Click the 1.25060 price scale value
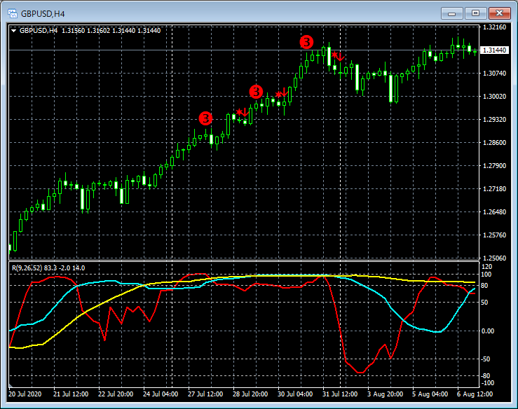The width and height of the screenshot is (518, 409). pyautogui.click(x=495, y=258)
